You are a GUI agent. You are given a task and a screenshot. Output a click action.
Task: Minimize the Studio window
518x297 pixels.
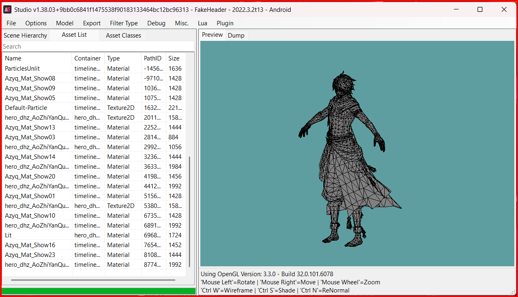456,9
